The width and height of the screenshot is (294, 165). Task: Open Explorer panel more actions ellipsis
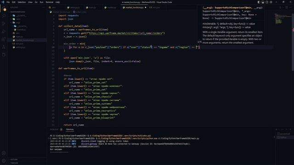coord(44,7)
